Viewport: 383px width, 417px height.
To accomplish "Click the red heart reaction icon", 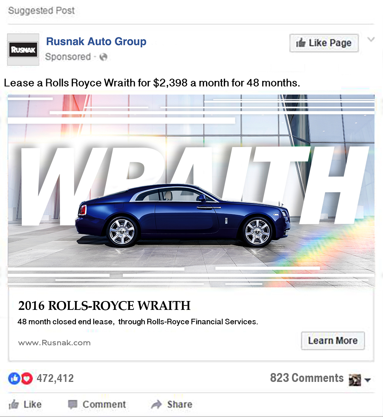I will tap(27, 378).
